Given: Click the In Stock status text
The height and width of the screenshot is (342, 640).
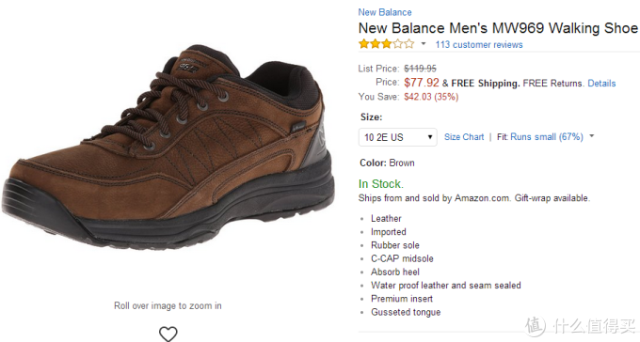Looking at the screenshot, I should point(381,184).
